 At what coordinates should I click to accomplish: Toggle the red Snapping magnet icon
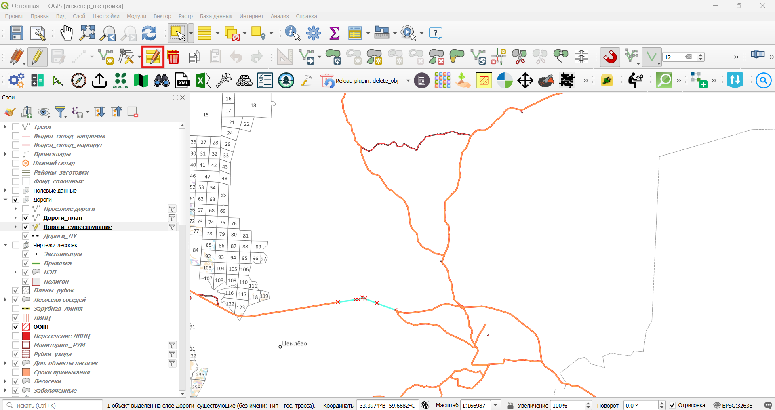pyautogui.click(x=610, y=57)
